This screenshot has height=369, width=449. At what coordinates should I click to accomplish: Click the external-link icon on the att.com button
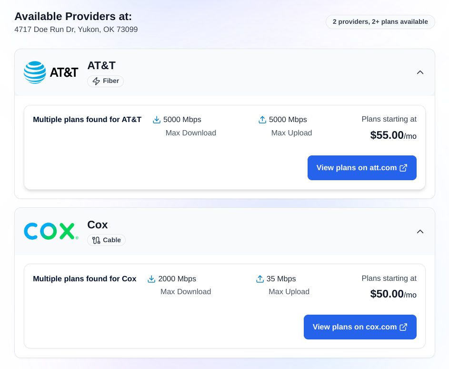[x=403, y=168]
